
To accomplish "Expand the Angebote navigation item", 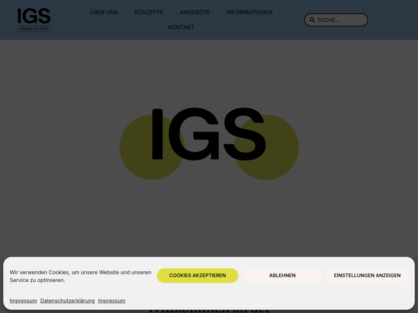I will [195, 12].
